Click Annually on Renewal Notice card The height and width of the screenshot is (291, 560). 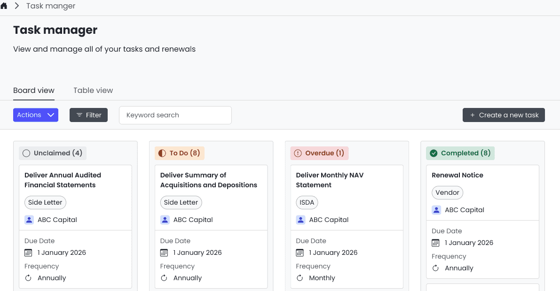coord(459,268)
